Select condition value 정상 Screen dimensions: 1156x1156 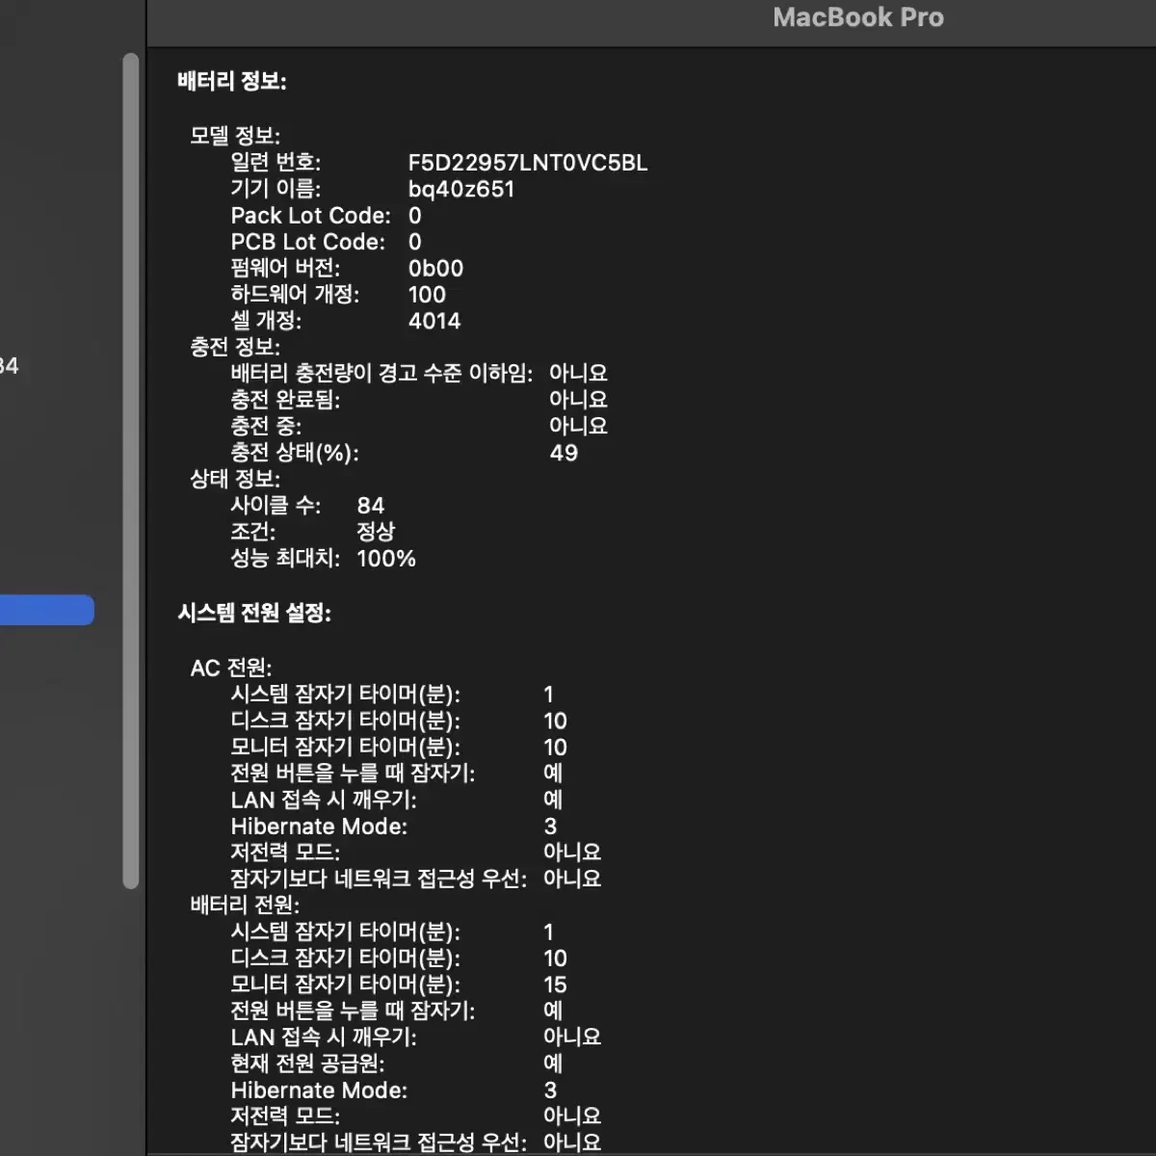(x=376, y=532)
